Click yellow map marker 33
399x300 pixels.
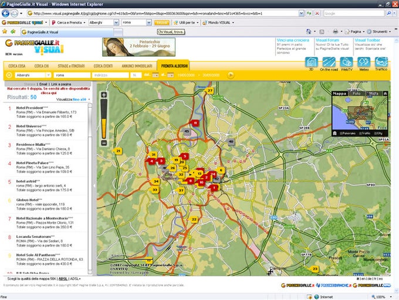click(x=155, y=190)
